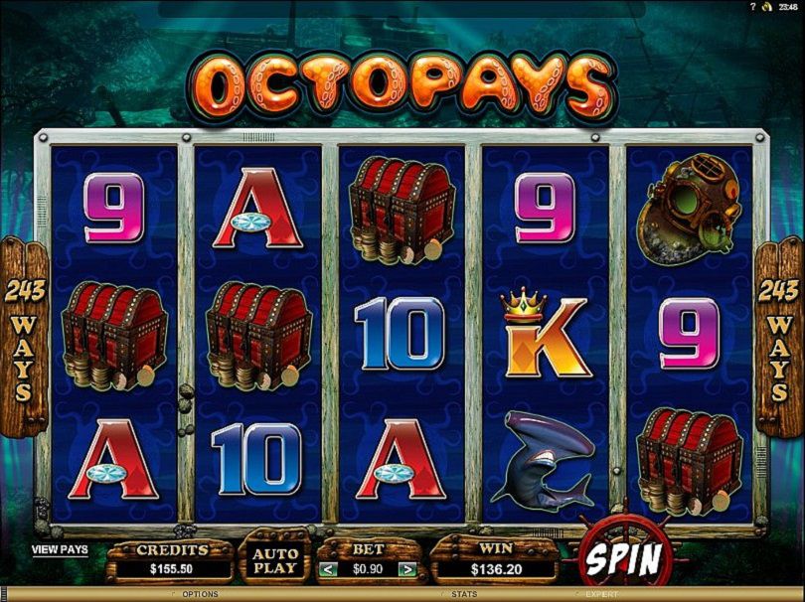Click the yellow sound icon beside clock
The height and width of the screenshot is (602, 805).
(767, 7)
